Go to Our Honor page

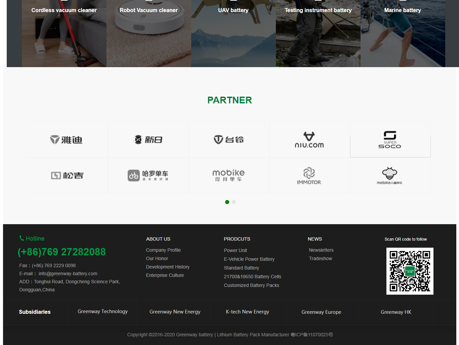point(157,258)
